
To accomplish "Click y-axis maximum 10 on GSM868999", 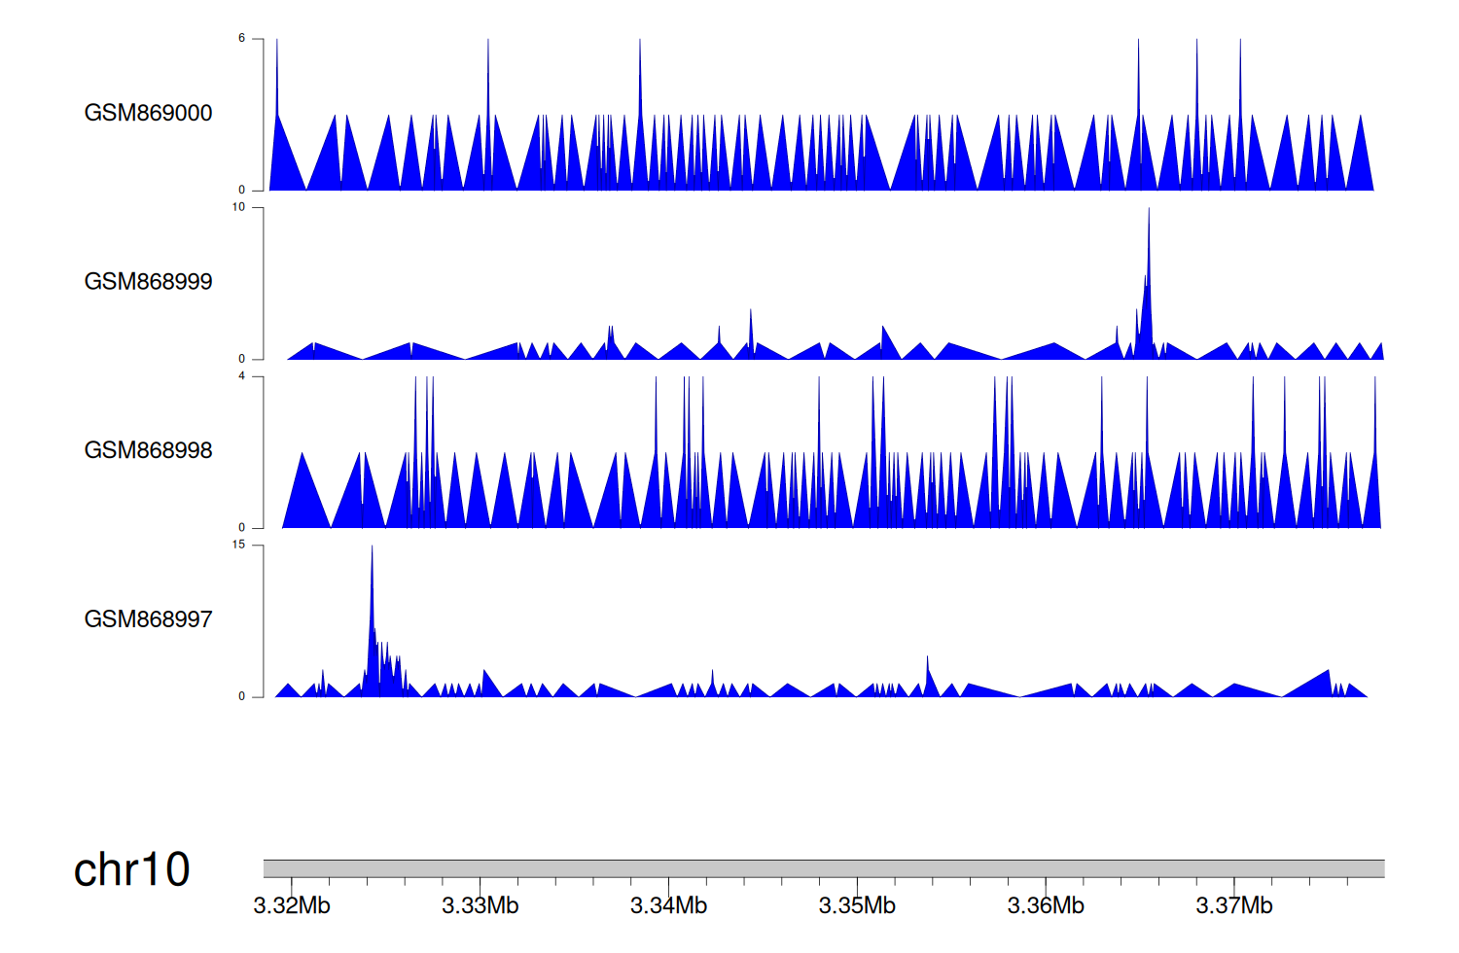I will pos(239,207).
